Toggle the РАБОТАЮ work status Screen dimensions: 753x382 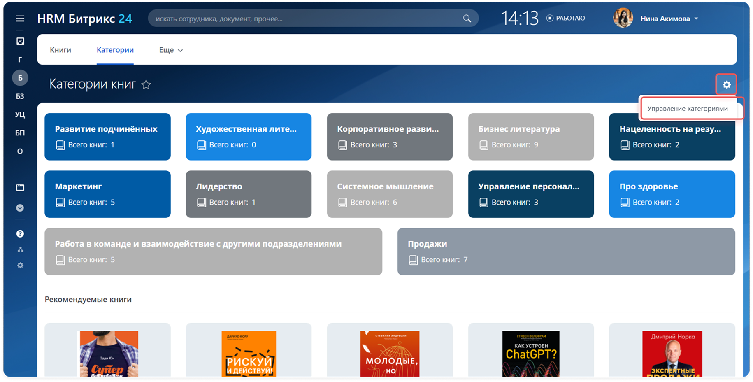coord(565,18)
